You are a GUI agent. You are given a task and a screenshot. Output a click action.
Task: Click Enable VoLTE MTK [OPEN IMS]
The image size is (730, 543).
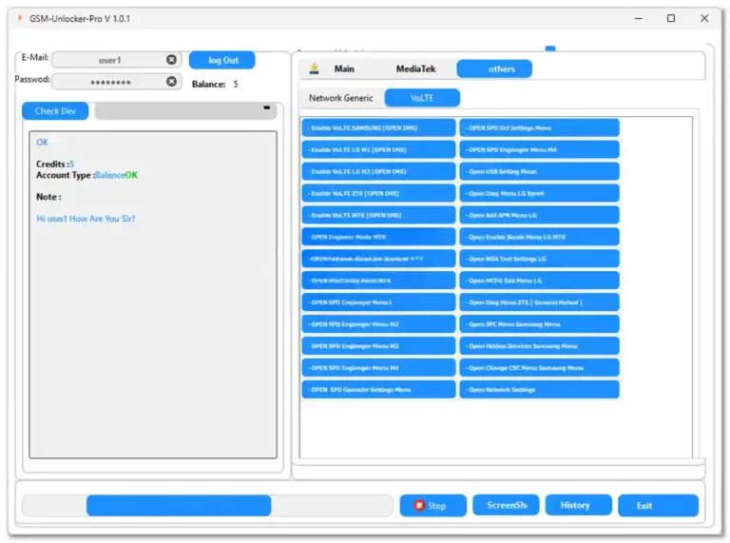pyautogui.click(x=378, y=215)
